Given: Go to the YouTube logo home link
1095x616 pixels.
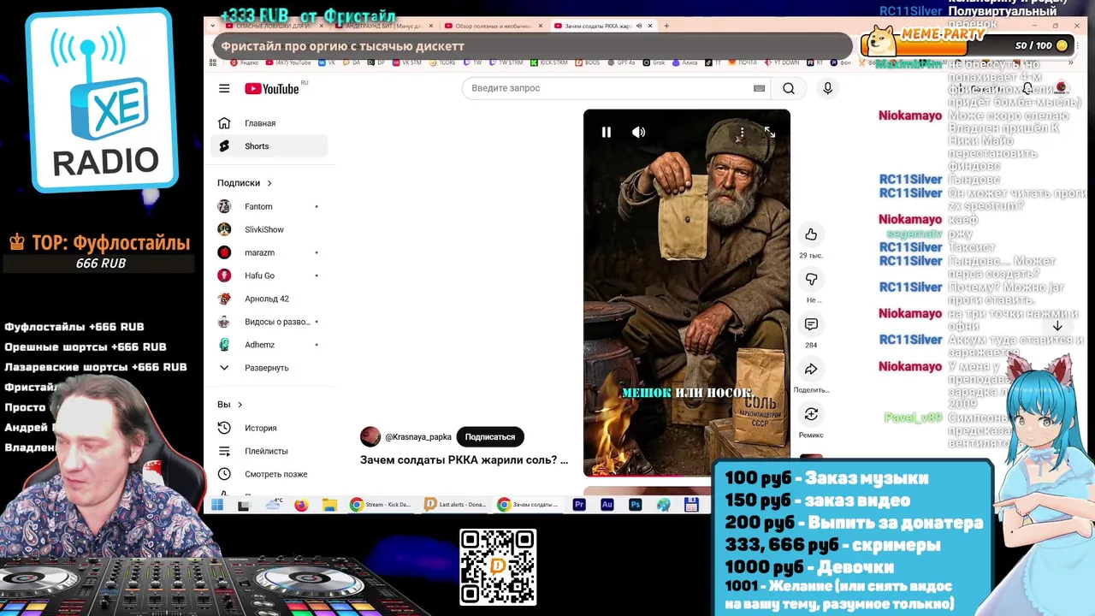Looking at the screenshot, I should [272, 89].
